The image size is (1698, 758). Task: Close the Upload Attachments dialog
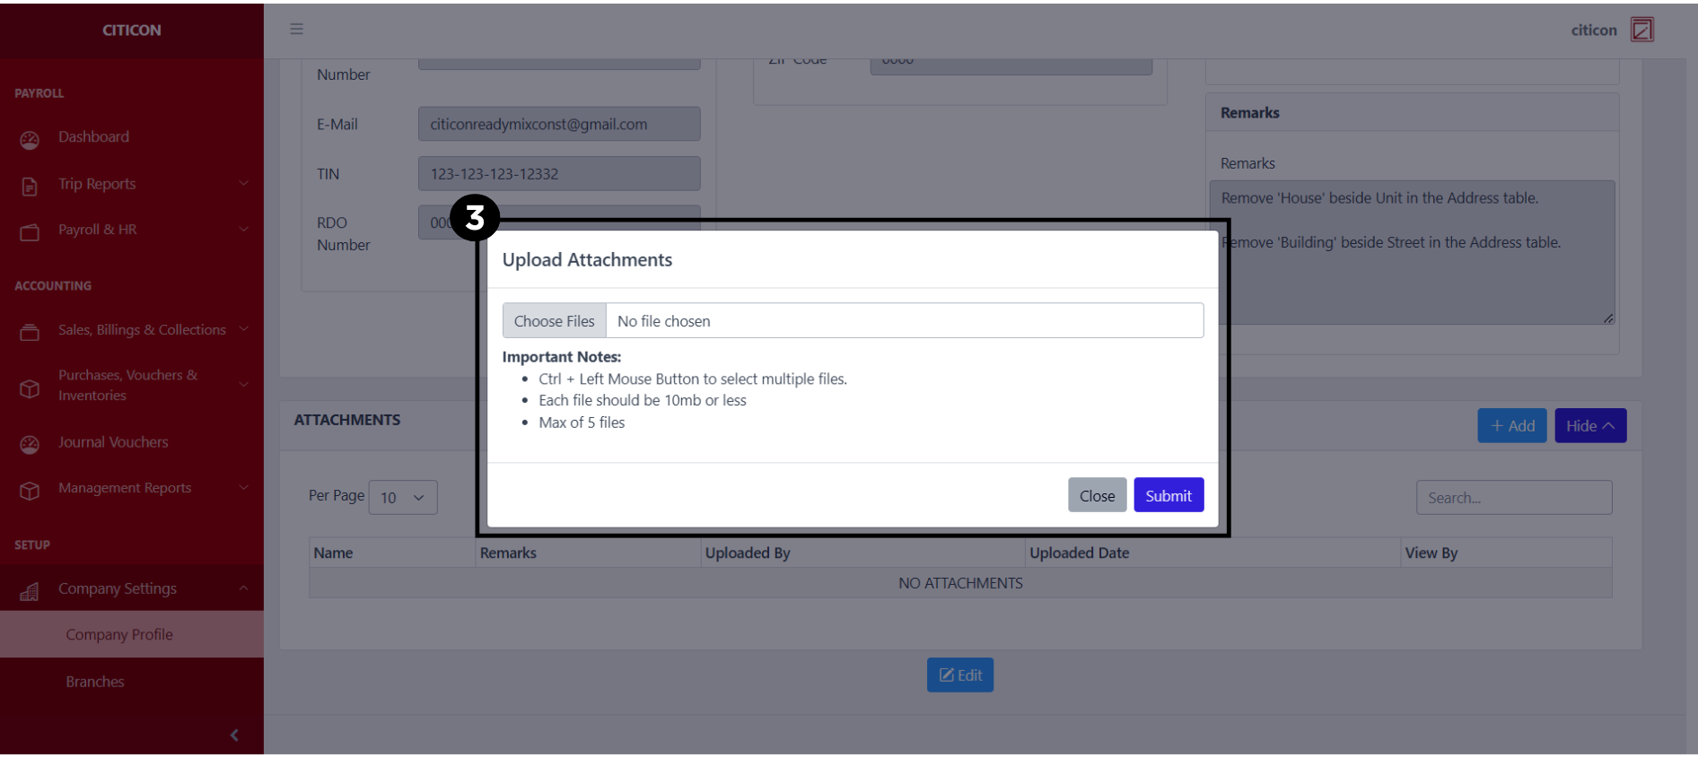pyautogui.click(x=1097, y=496)
